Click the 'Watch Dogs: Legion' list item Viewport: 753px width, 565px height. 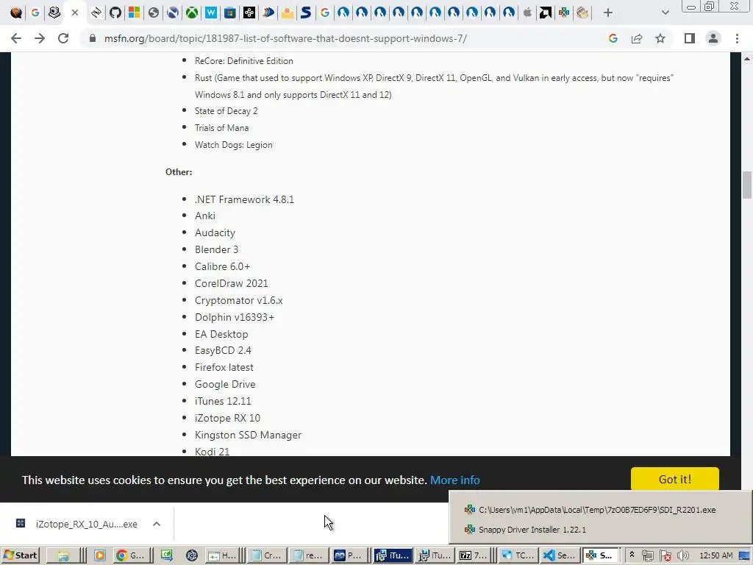[233, 145]
